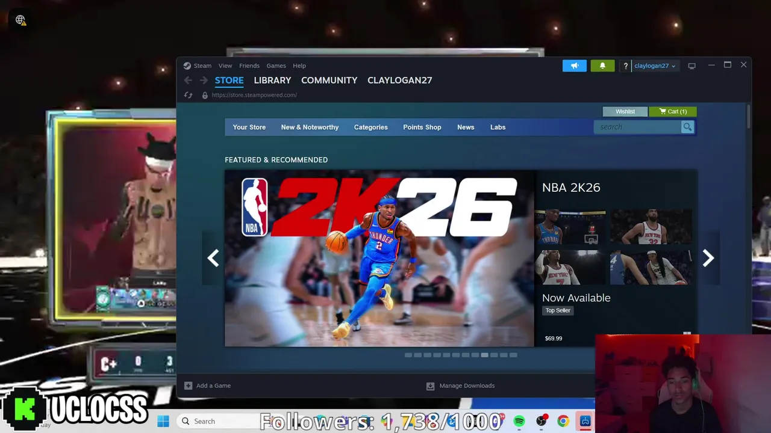
Task: Open the Friends menu
Action: [x=249, y=66]
